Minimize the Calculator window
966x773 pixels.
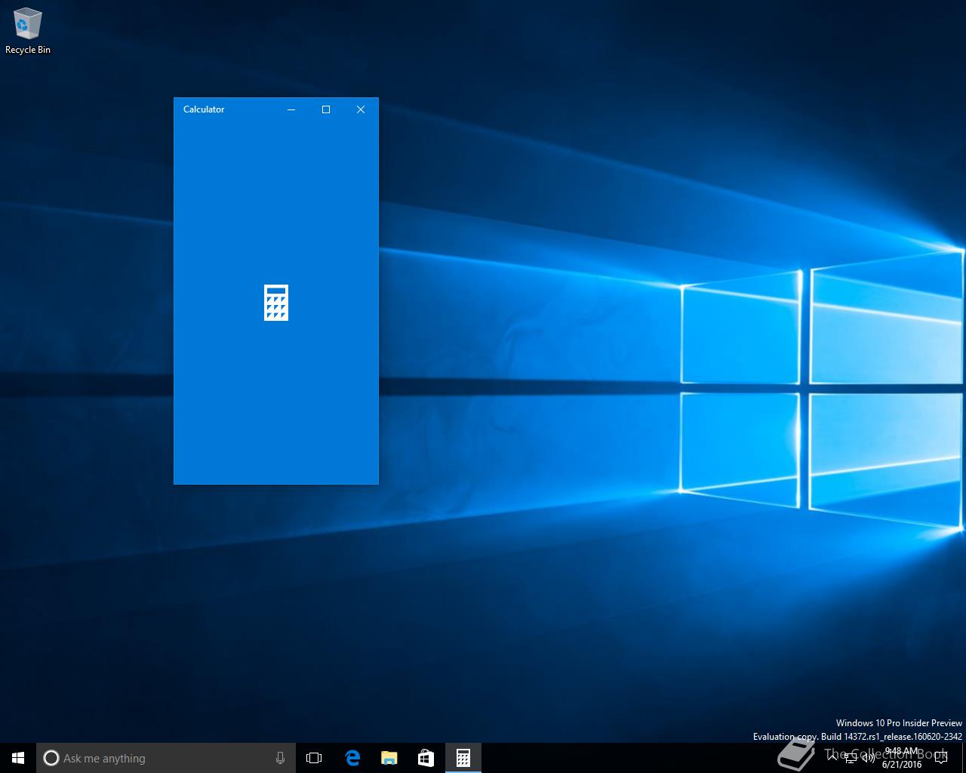291,109
